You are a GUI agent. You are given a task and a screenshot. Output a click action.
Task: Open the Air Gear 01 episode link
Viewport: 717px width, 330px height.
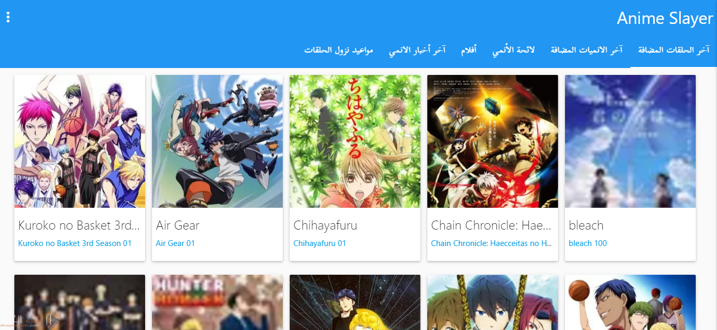click(175, 243)
